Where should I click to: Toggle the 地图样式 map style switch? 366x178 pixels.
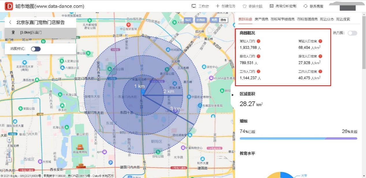(36, 49)
